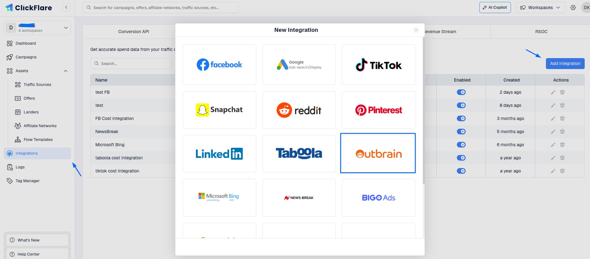The width and height of the screenshot is (590, 259).
Task: Delete the FB Cost integration row
Action: tap(562, 118)
